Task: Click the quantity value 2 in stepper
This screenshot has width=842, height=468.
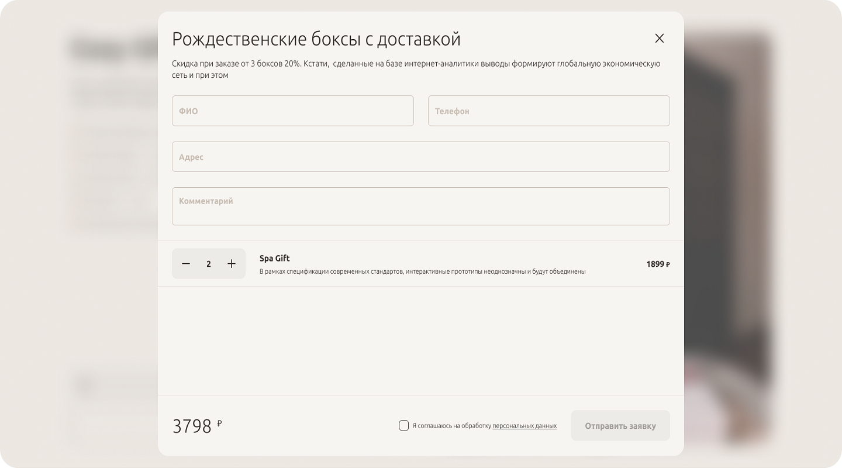Action: (209, 264)
